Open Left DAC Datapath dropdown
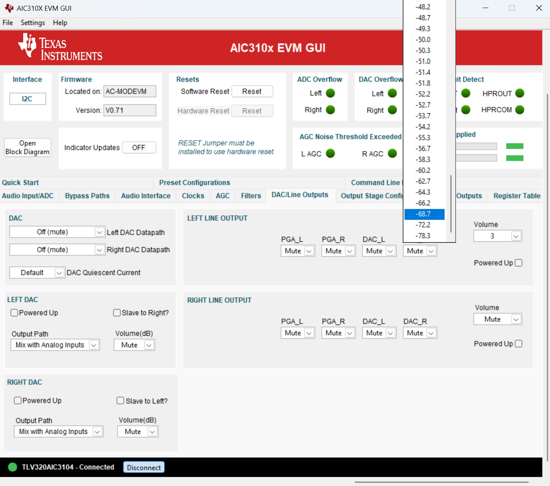The height and width of the screenshot is (486, 550). 57,232
